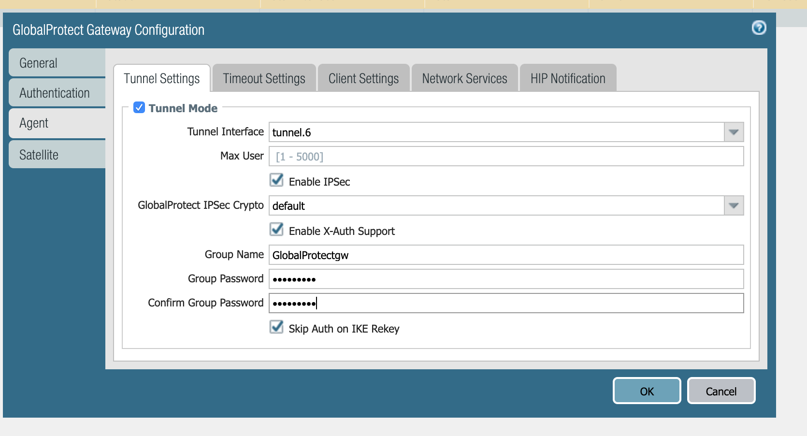Toggle Skip Auth on IKE Rekey
The width and height of the screenshot is (807, 436).
coord(276,328)
